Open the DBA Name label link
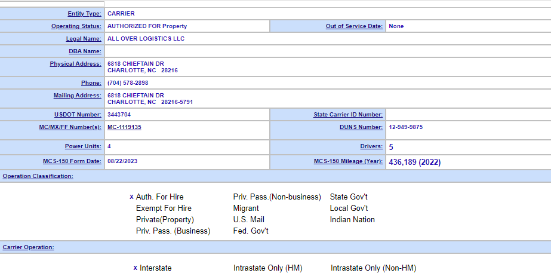This screenshot has width=551, height=276. (x=85, y=51)
